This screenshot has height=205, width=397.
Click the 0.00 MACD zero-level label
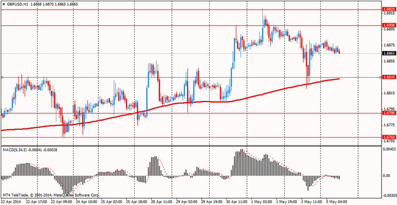[386, 176]
